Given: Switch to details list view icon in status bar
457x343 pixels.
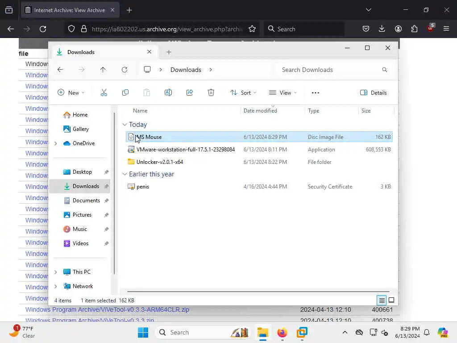Looking at the screenshot, I should [382, 300].
